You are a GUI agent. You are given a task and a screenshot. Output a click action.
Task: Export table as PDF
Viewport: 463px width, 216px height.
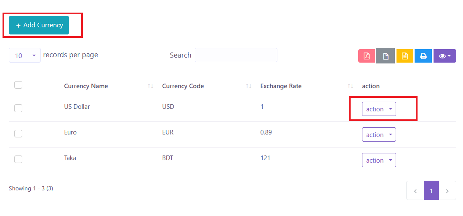coord(367,56)
